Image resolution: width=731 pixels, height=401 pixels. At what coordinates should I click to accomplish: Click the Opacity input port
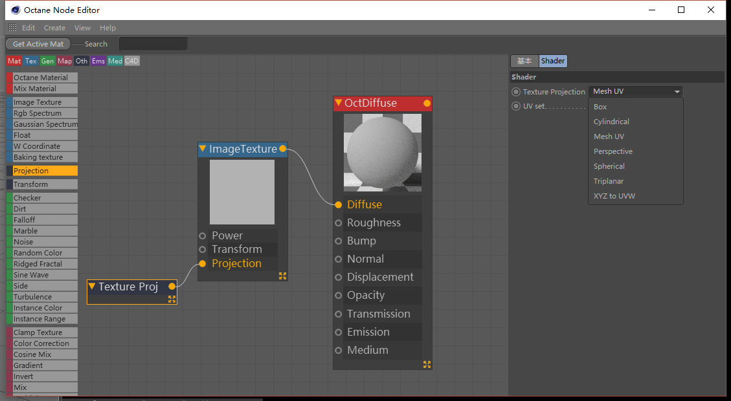[339, 296]
